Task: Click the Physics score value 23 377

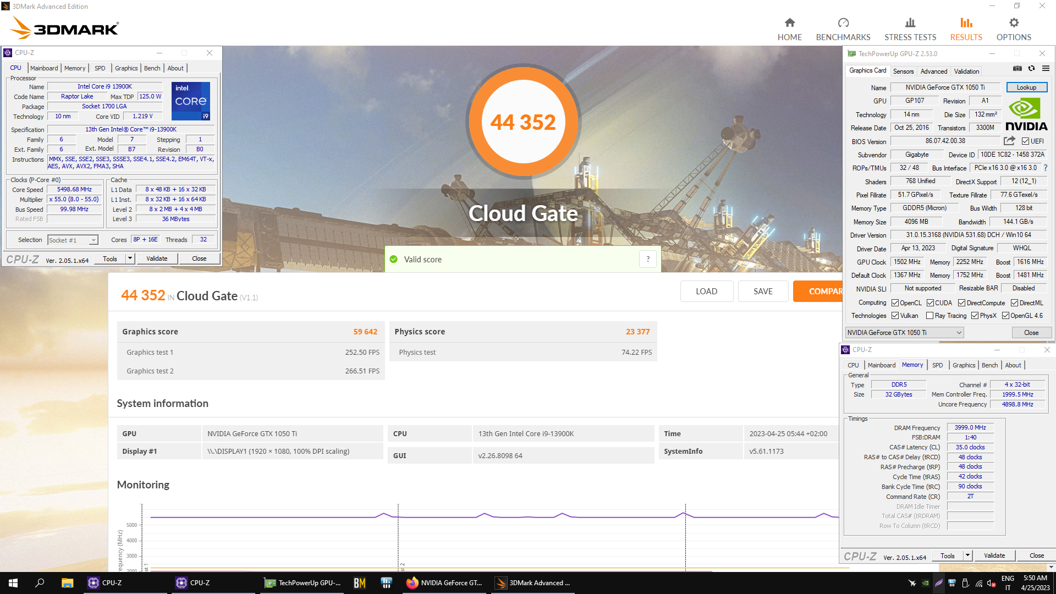Action: (637, 332)
